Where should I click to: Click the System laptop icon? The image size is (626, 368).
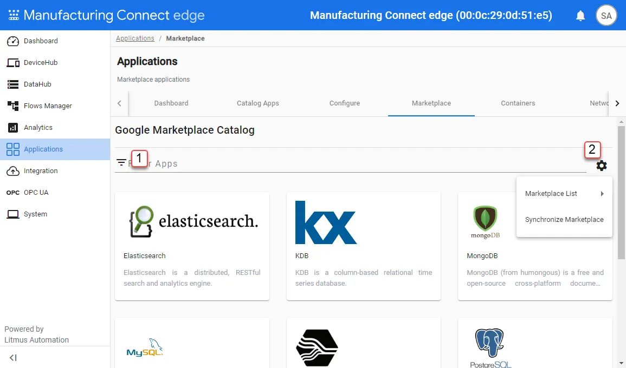coord(13,214)
